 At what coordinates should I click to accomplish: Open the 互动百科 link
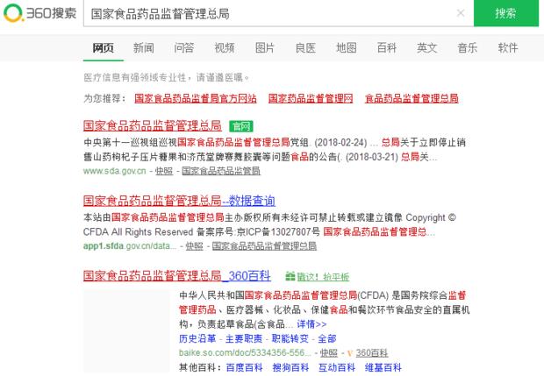tap(337, 367)
